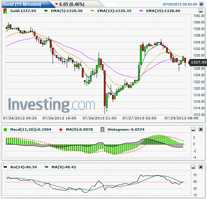Click the green RSI MA(9) legend marker

[x=46, y=167]
